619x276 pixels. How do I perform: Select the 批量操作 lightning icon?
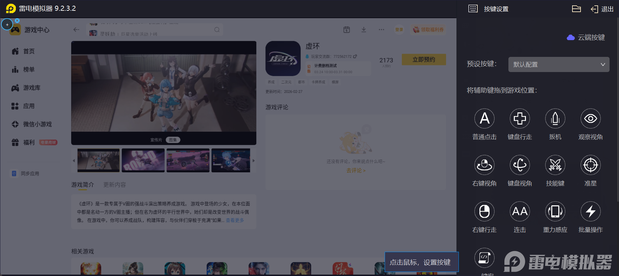[x=591, y=211]
